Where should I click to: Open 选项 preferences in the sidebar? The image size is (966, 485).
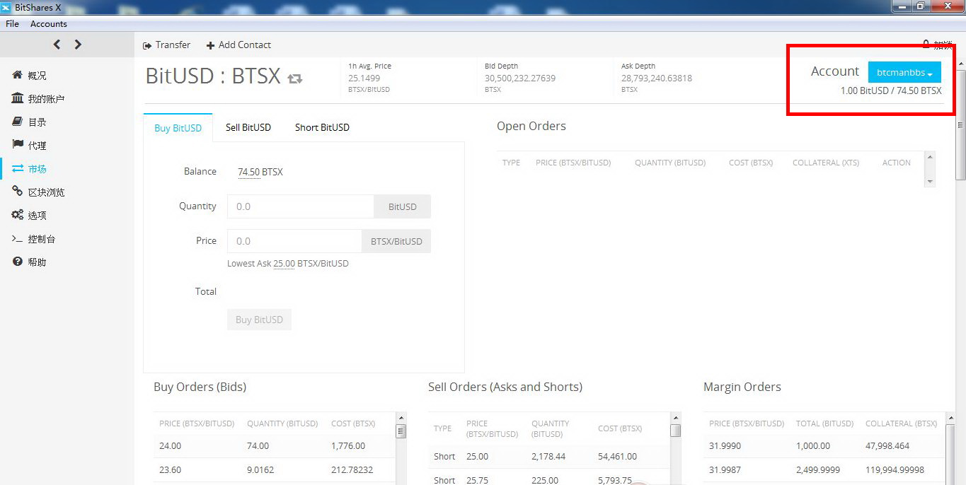pos(37,216)
